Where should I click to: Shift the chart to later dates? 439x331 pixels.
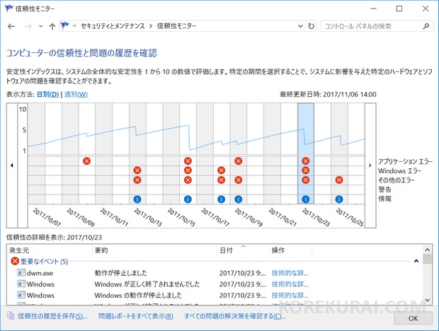tap(370, 165)
